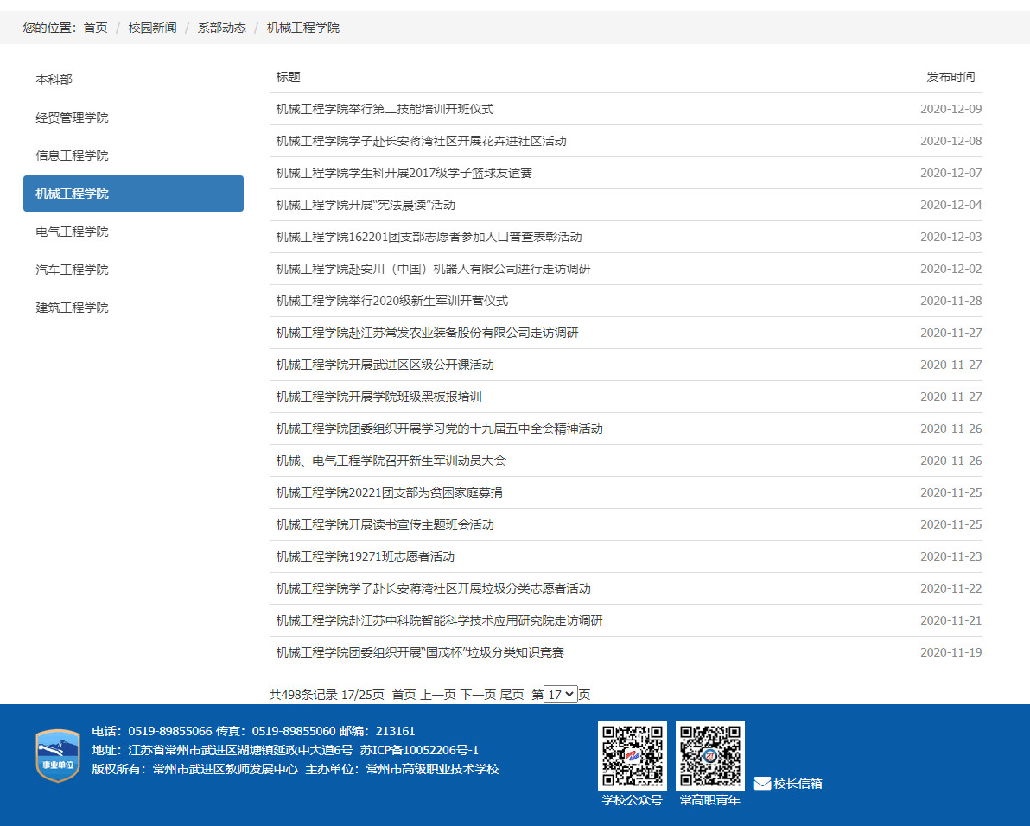Go to 下一页 in pagination
Image resolution: width=1030 pixels, height=826 pixels.
pyautogui.click(x=477, y=695)
